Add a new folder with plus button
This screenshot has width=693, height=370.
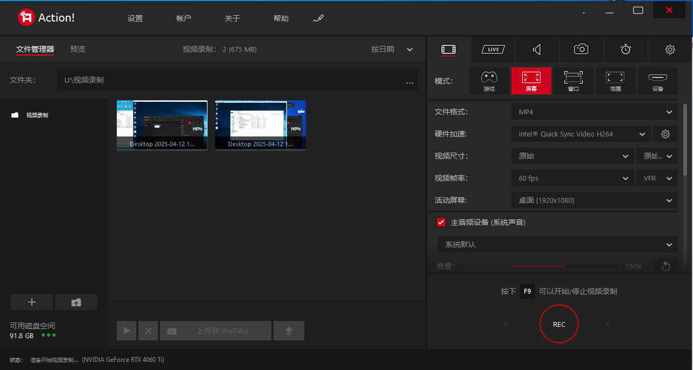(x=32, y=302)
